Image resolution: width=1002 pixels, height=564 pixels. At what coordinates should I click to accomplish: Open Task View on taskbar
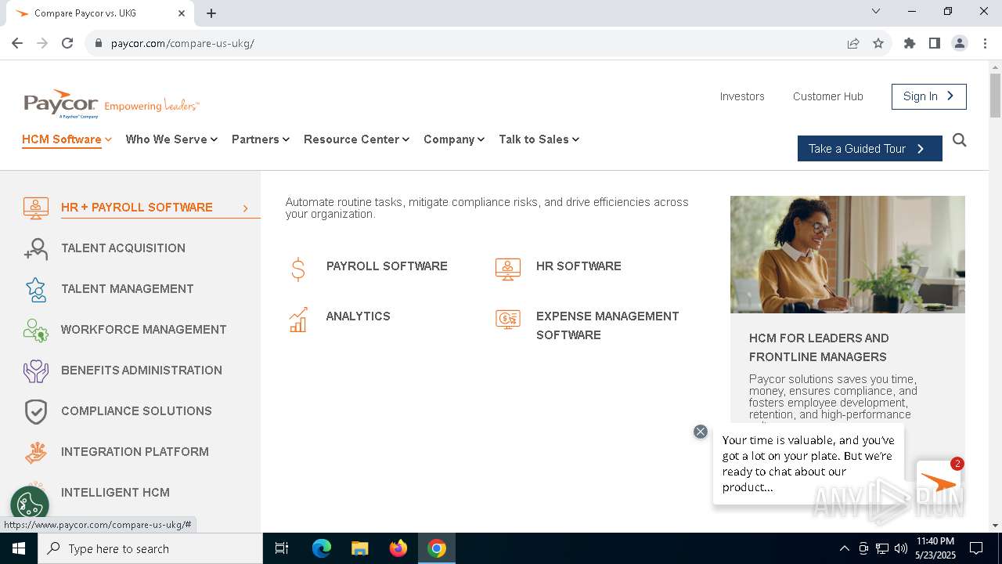point(282,548)
